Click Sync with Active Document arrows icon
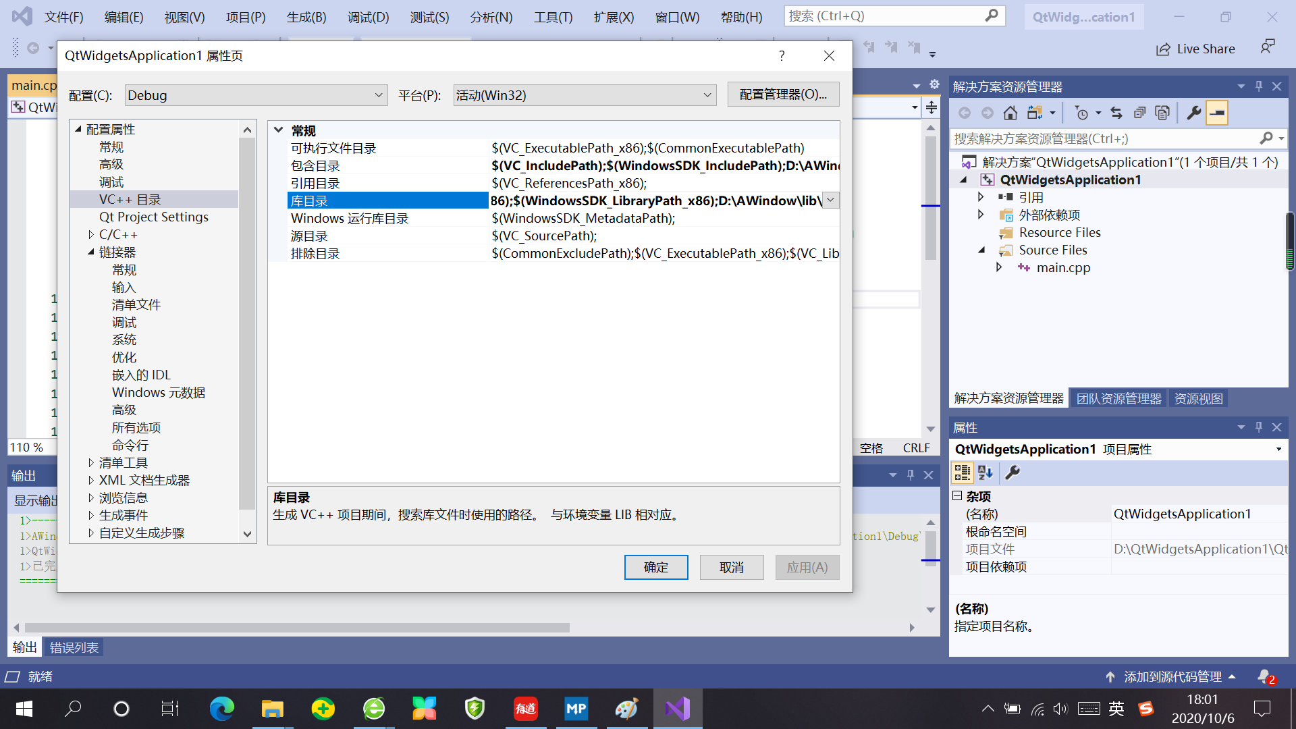 click(x=1116, y=113)
